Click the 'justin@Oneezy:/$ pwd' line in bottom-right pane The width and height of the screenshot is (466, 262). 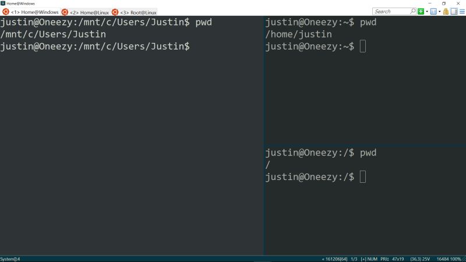(x=321, y=153)
